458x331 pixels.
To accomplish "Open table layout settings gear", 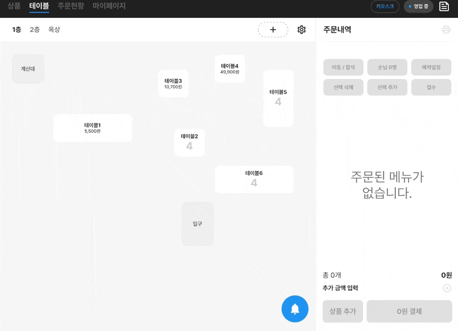I will [x=301, y=30].
